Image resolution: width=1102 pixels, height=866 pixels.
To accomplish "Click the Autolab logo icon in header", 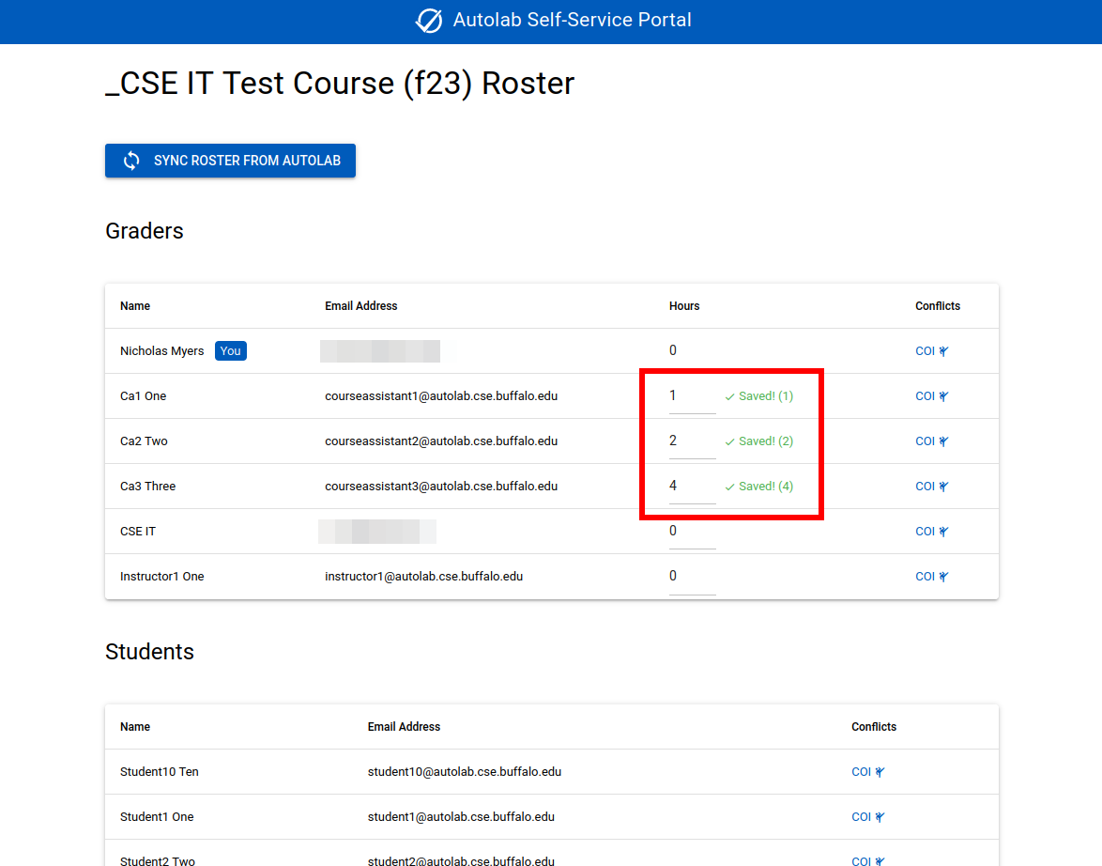I will 429,21.
